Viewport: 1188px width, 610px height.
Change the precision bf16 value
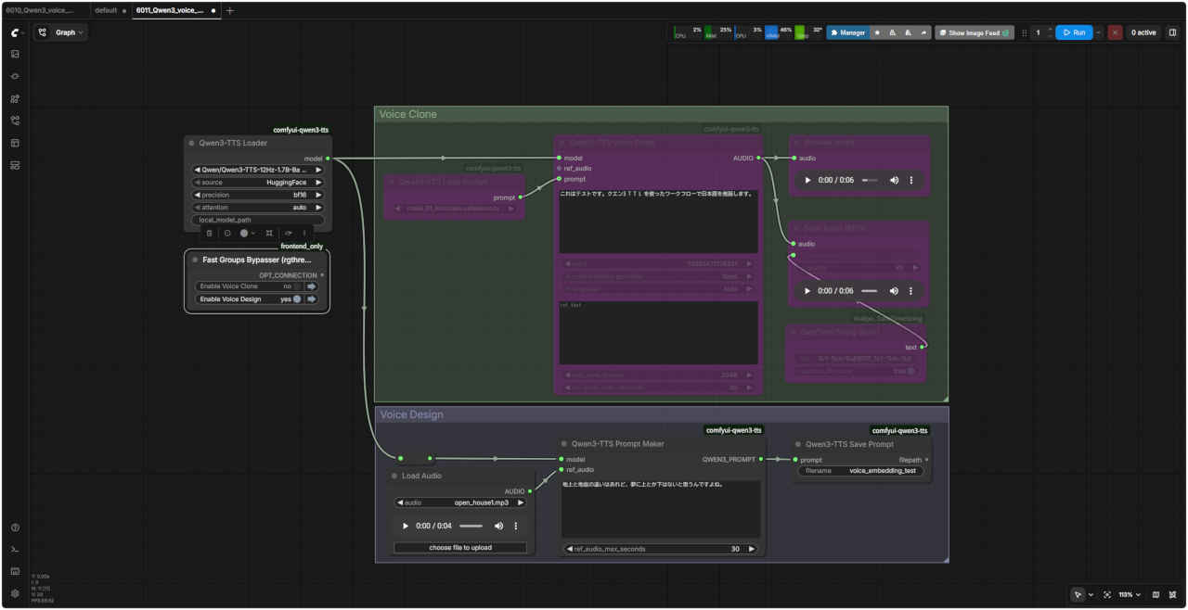coord(258,195)
